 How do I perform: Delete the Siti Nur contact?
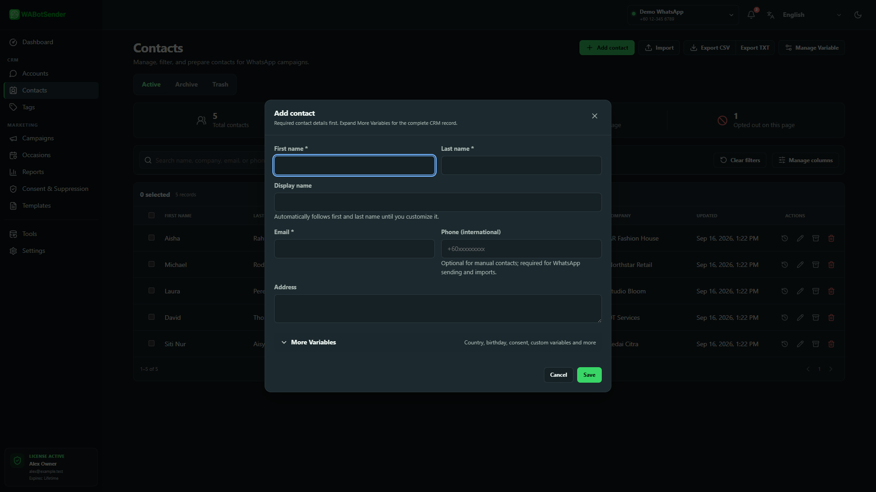pos(831,344)
